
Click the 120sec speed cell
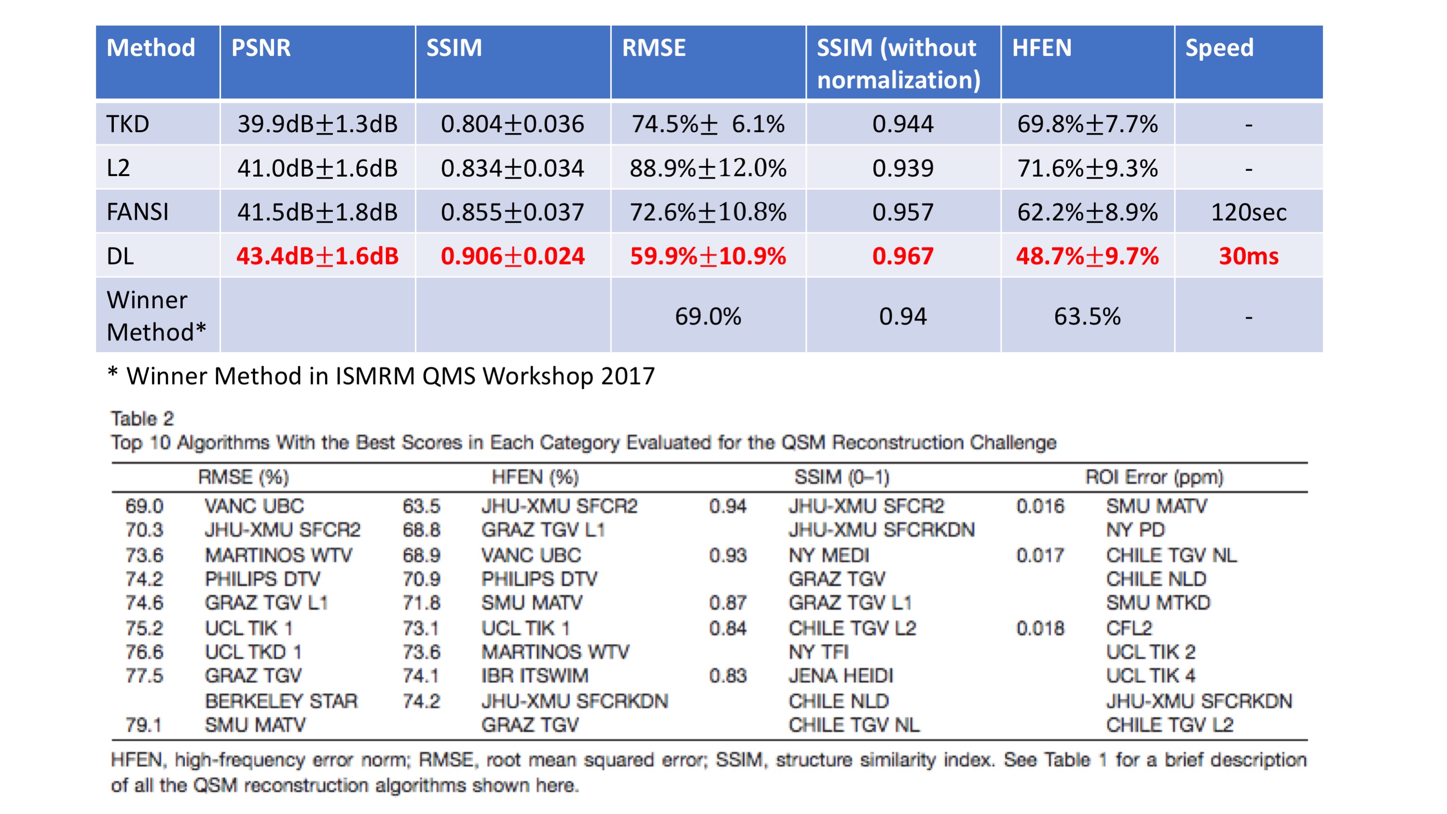click(x=1248, y=212)
